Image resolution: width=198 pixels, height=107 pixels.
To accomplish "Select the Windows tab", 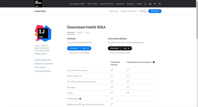I will tap(71, 33).
